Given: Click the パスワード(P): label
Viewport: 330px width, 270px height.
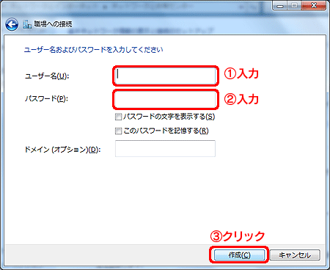Looking at the screenshot, I should coord(46,98).
